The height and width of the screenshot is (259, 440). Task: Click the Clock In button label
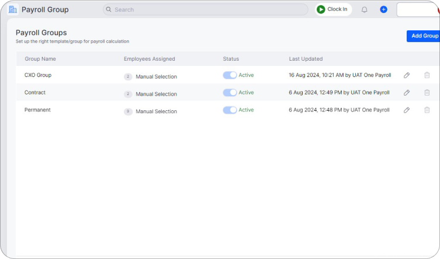click(x=337, y=9)
